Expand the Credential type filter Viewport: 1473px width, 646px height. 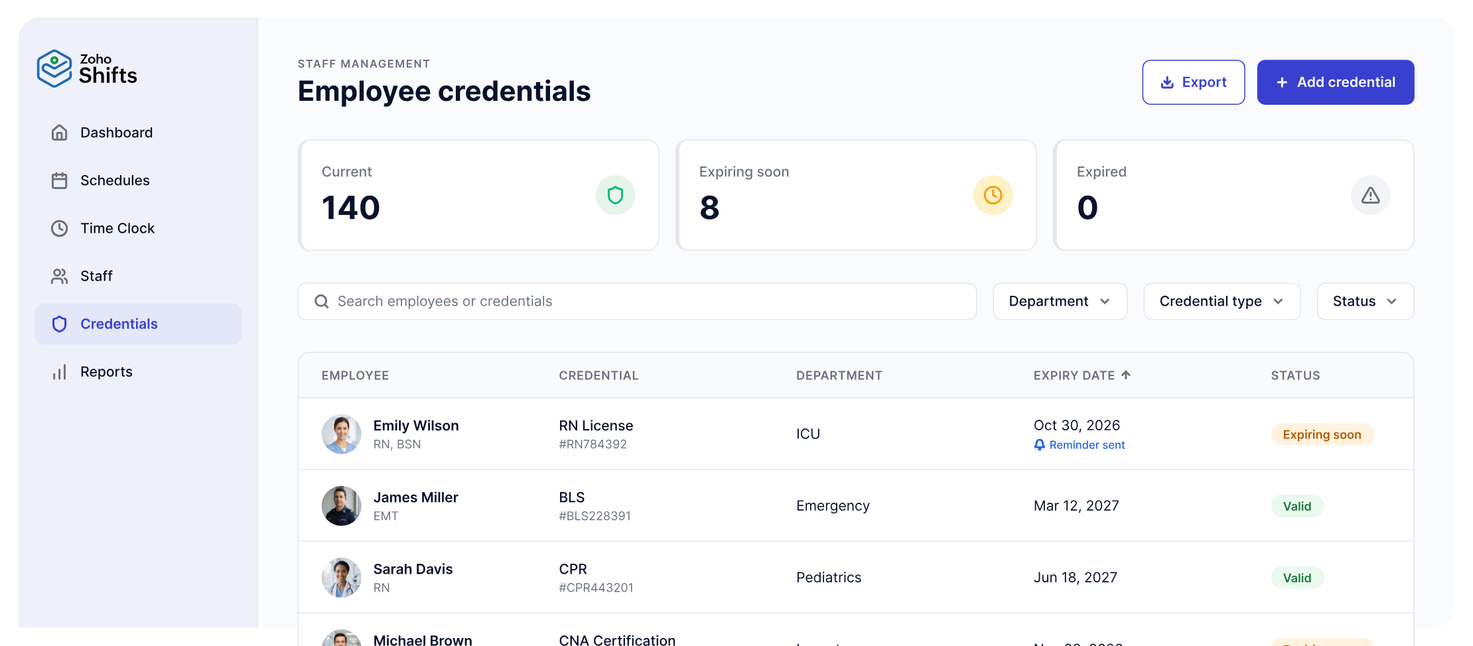tap(1222, 302)
